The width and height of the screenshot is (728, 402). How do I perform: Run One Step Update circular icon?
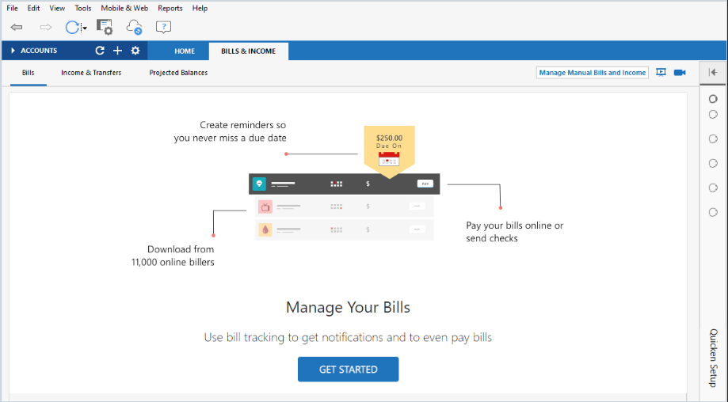point(72,28)
